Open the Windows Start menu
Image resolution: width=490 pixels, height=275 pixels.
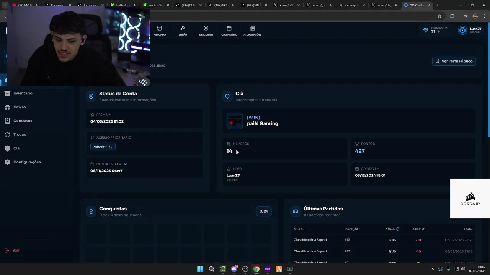coord(200,269)
